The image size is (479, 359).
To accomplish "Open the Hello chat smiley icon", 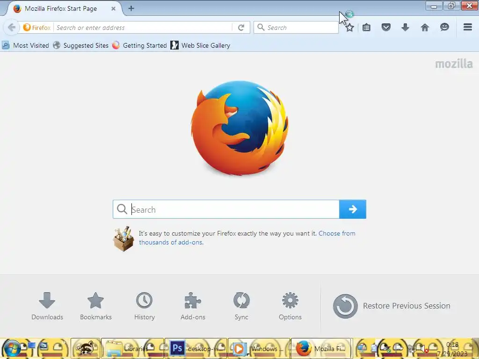I will pyautogui.click(x=444, y=27).
